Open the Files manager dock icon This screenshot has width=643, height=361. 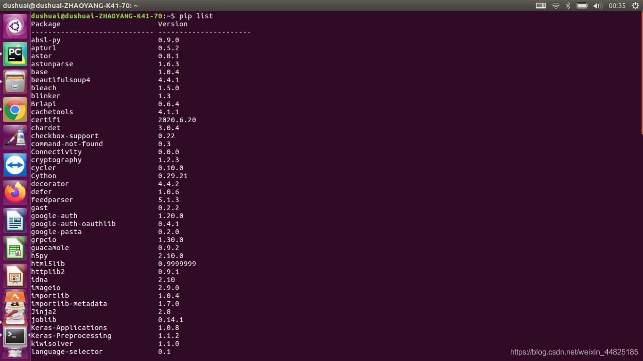[15, 82]
